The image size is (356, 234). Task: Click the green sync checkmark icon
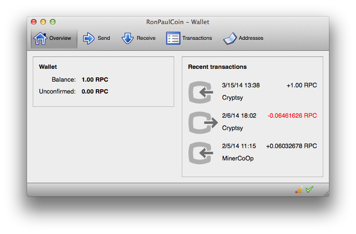click(x=309, y=189)
